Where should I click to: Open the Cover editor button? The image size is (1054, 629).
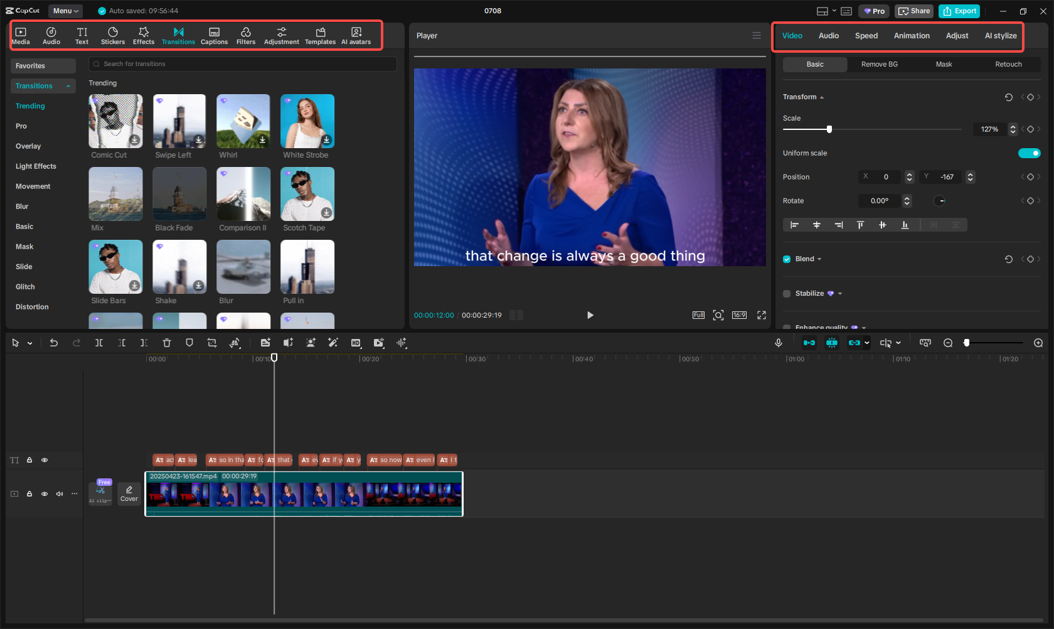(x=129, y=494)
